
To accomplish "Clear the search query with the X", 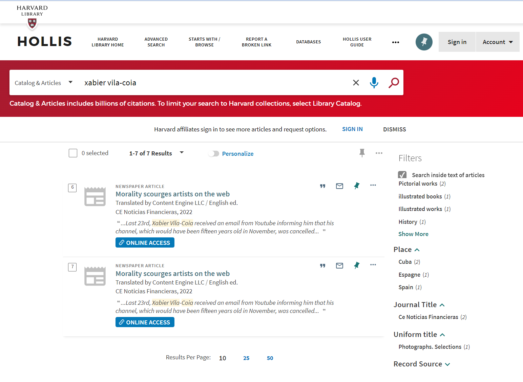I will (356, 83).
